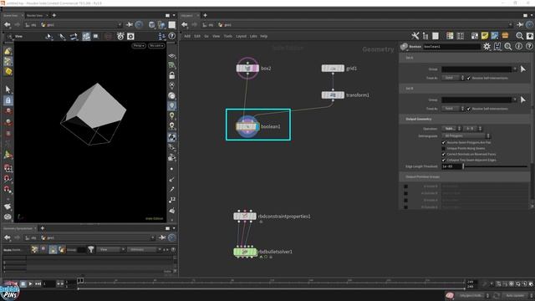535x301 pixels.
Task: Open the parameter pane help icon
Action: tap(529, 47)
